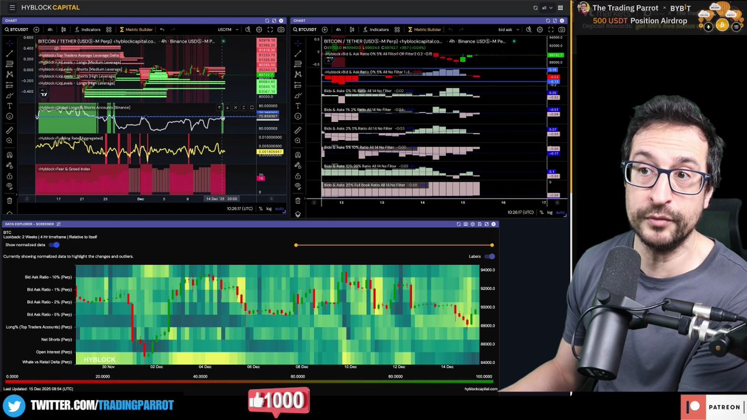Toggle the Labels switch in Data Explorer
The height and width of the screenshot is (420, 747).
click(x=489, y=256)
